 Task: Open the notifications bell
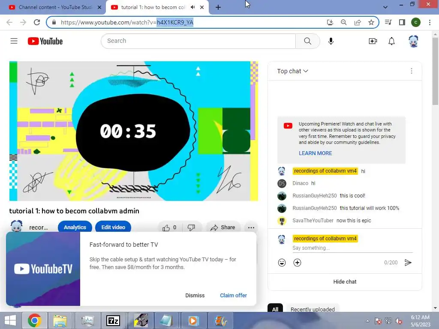tap(391, 41)
